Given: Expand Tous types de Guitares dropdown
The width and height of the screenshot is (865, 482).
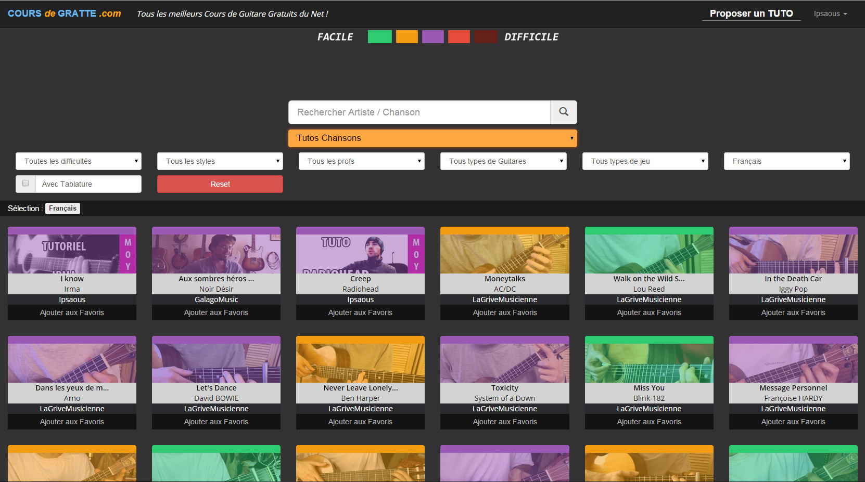Looking at the screenshot, I should [x=503, y=161].
